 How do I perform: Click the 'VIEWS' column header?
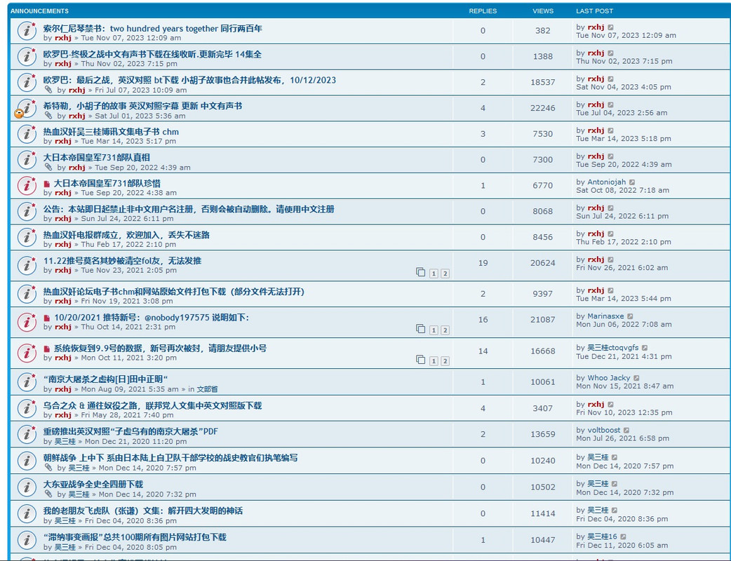click(543, 11)
